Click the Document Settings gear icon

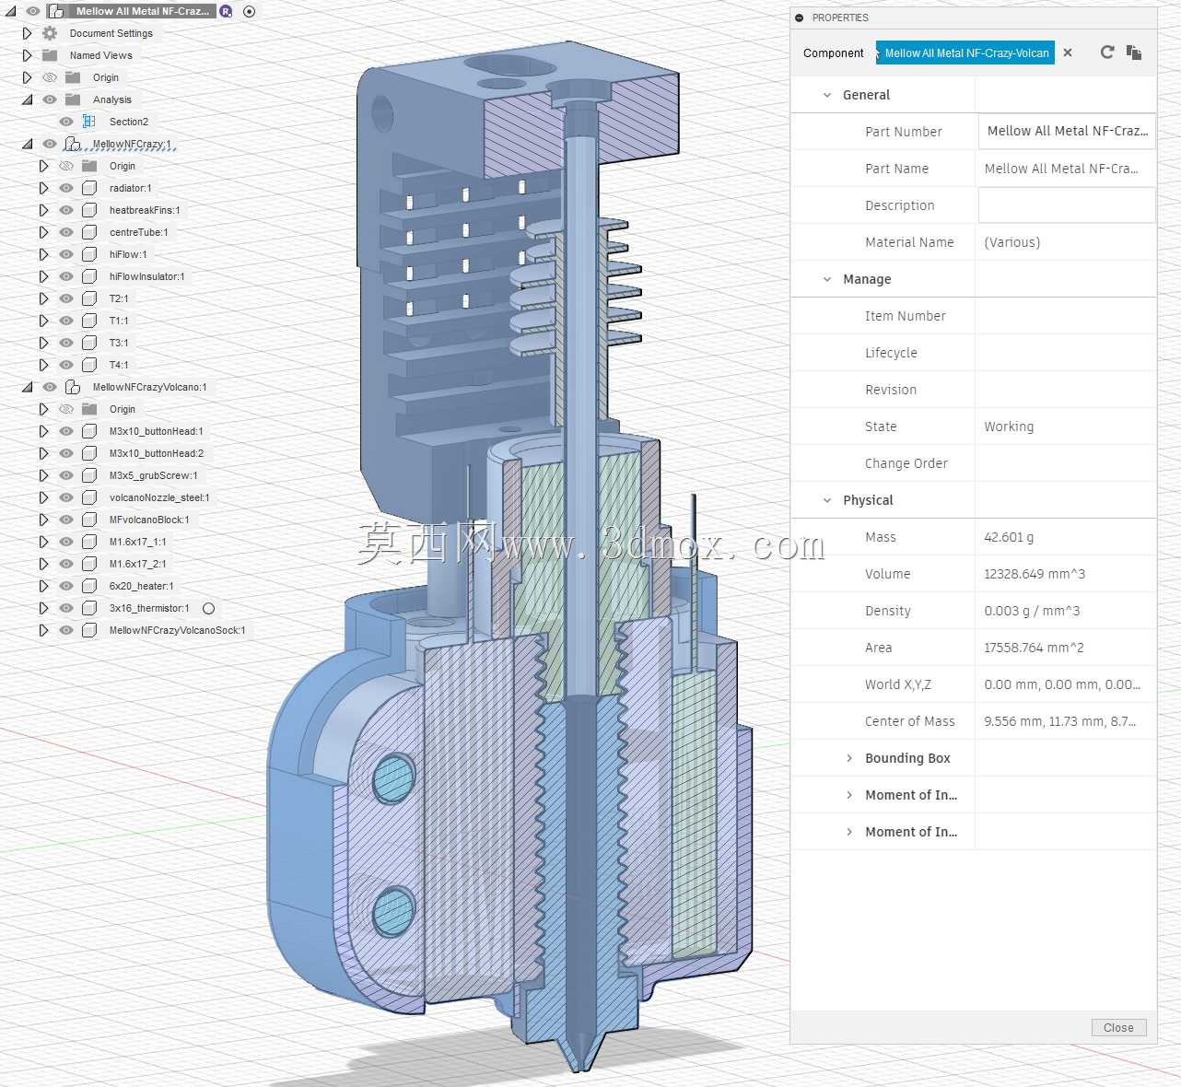click(x=50, y=33)
